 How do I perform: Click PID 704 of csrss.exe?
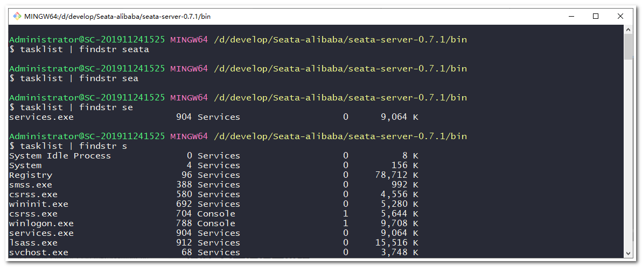tap(184, 213)
